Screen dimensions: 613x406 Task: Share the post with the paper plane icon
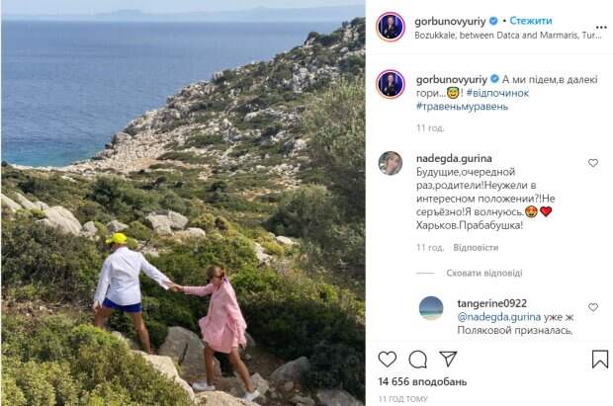click(x=448, y=359)
